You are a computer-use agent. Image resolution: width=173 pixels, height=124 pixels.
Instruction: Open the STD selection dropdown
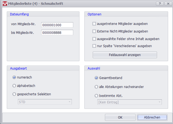[x=45, y=102]
